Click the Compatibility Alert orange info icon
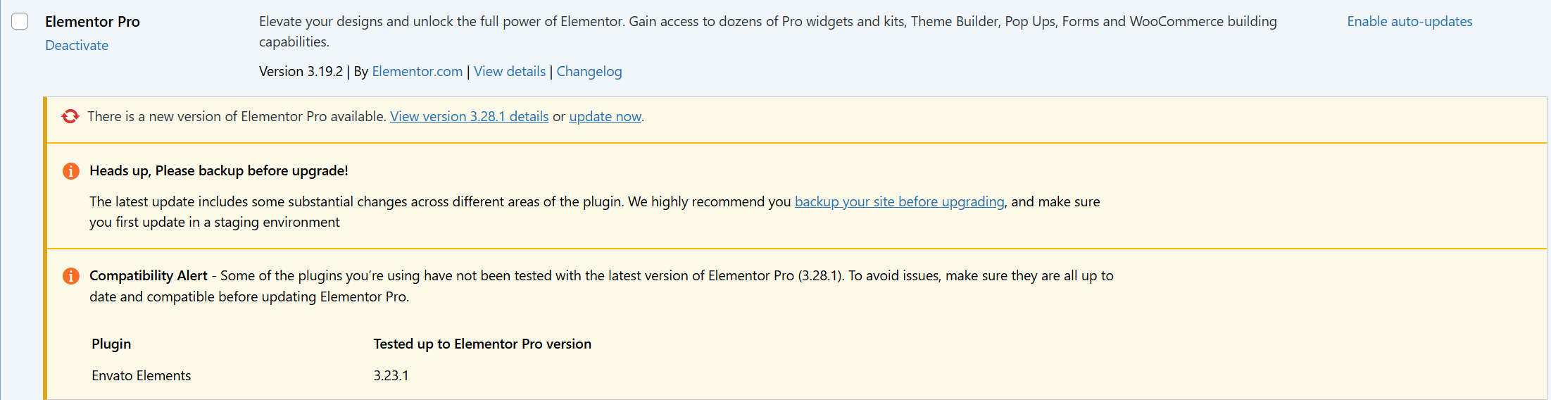The width and height of the screenshot is (1551, 400). point(71,276)
